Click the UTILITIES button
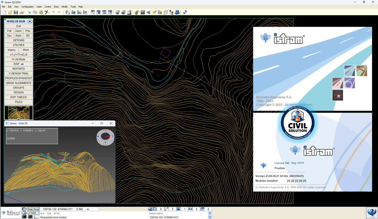 [x=19, y=45]
